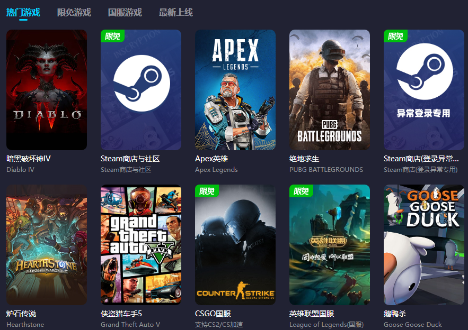Viewport: 468px width, 330px height.
Task: Select the Steam商店与社区 cover with Steam logo
Action: [141, 90]
